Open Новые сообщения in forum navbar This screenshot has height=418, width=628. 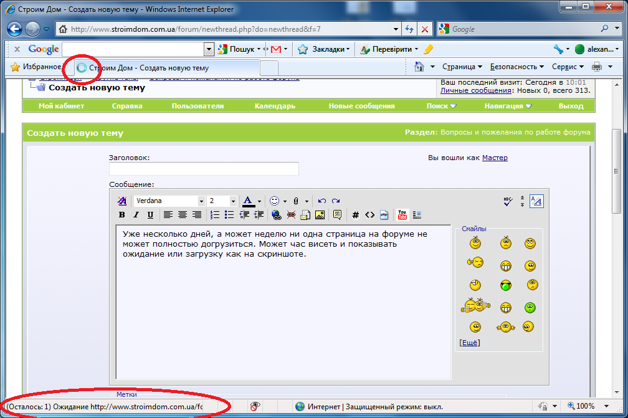click(361, 106)
